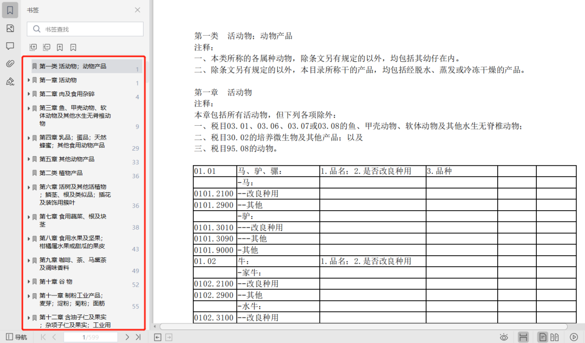585x343 pixels.
Task: Expand the 第四章 乳品；蛋品 bookmark
Action: tap(29, 138)
